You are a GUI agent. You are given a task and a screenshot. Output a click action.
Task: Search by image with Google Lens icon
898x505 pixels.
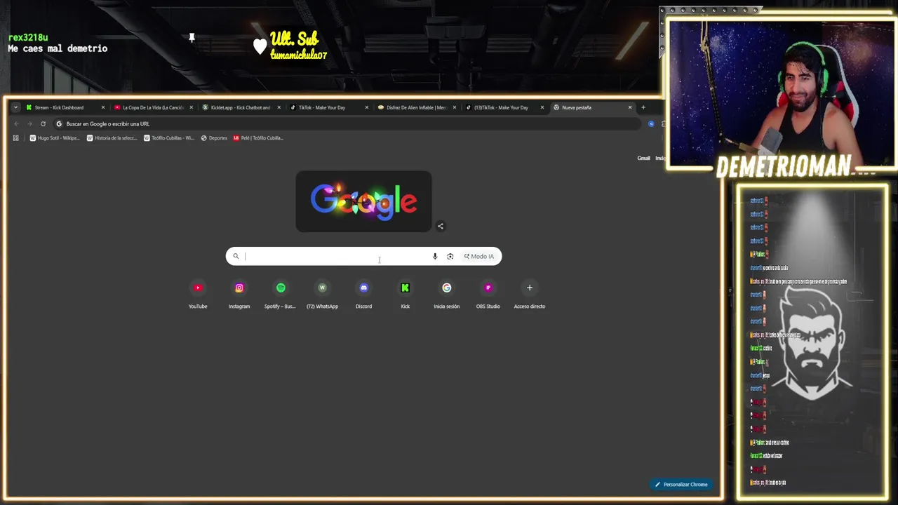click(x=450, y=256)
